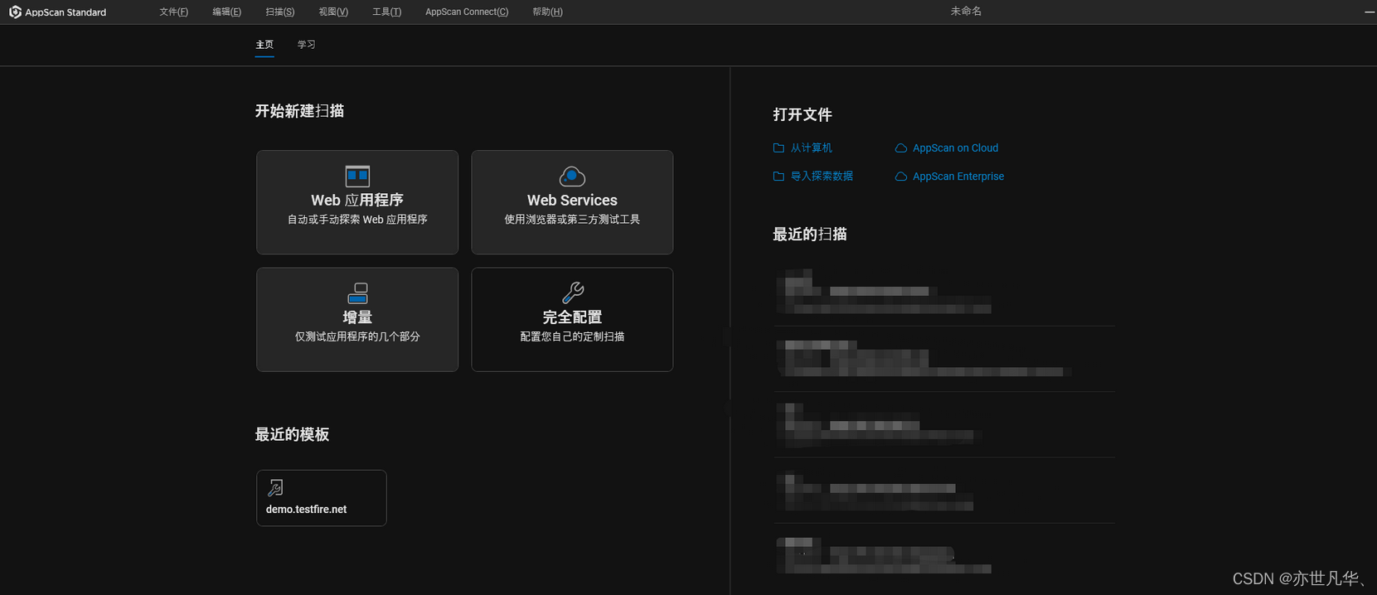
Task: Click the 打开文件 heading
Action: pos(802,114)
